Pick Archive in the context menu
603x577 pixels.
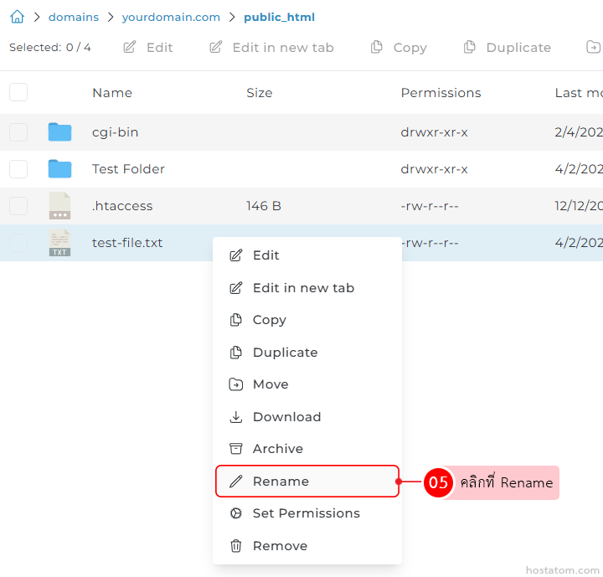[x=277, y=449]
